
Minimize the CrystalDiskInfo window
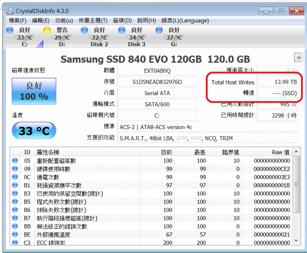266,11
